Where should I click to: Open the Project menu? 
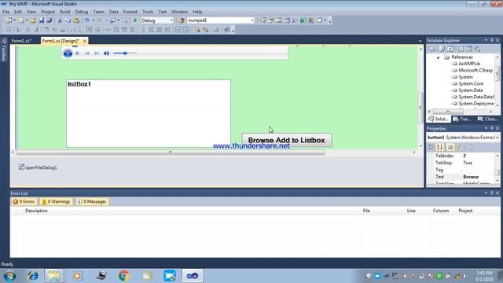(x=48, y=12)
